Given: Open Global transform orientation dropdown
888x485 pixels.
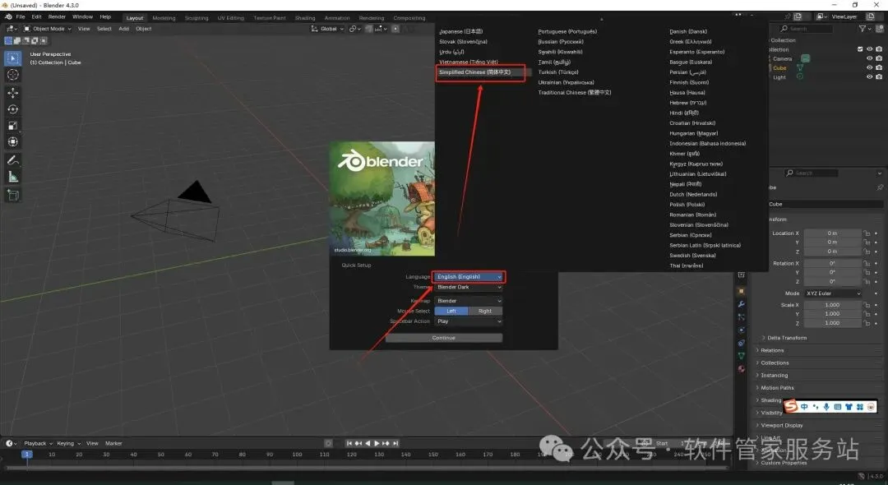Looking at the screenshot, I should tap(327, 29).
